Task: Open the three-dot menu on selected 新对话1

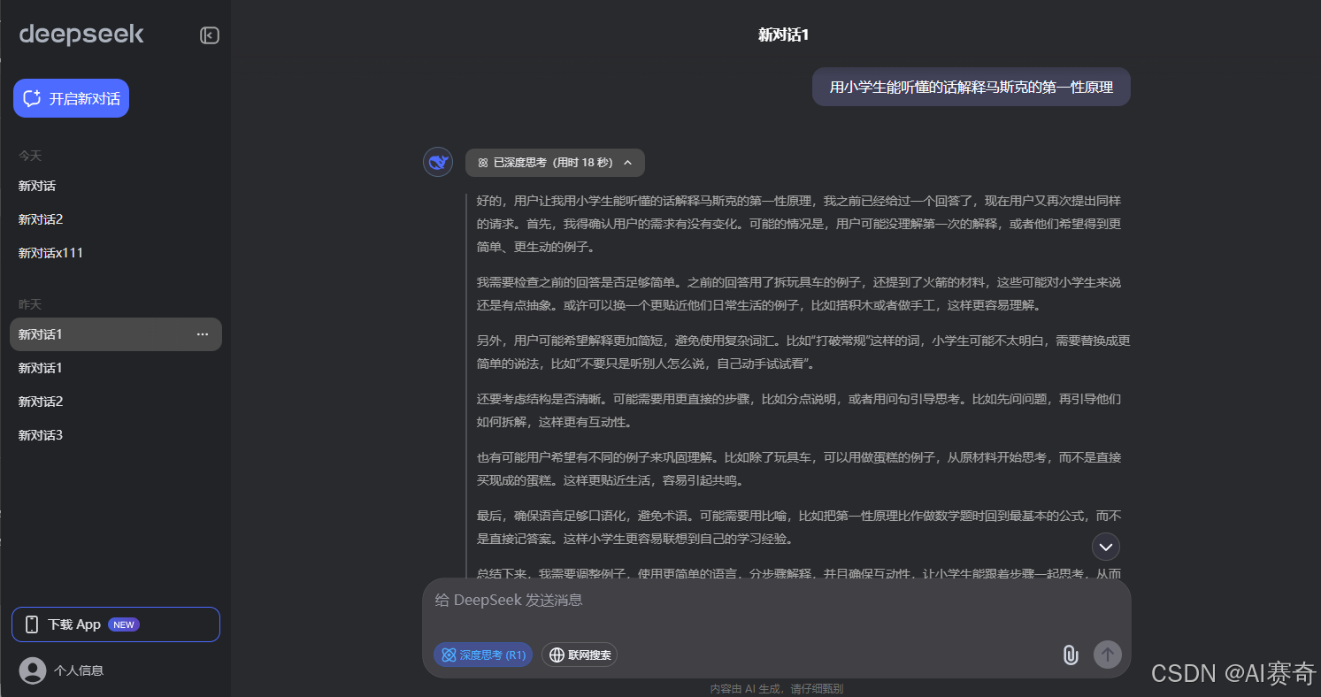Action: click(x=203, y=334)
